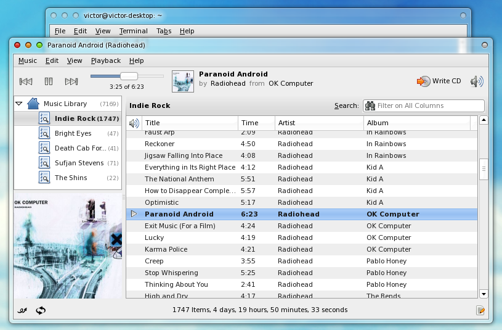Viewport: 502px width, 330px height.
Task: Select the song Exit Music (For a Film)
Action: 302,226
